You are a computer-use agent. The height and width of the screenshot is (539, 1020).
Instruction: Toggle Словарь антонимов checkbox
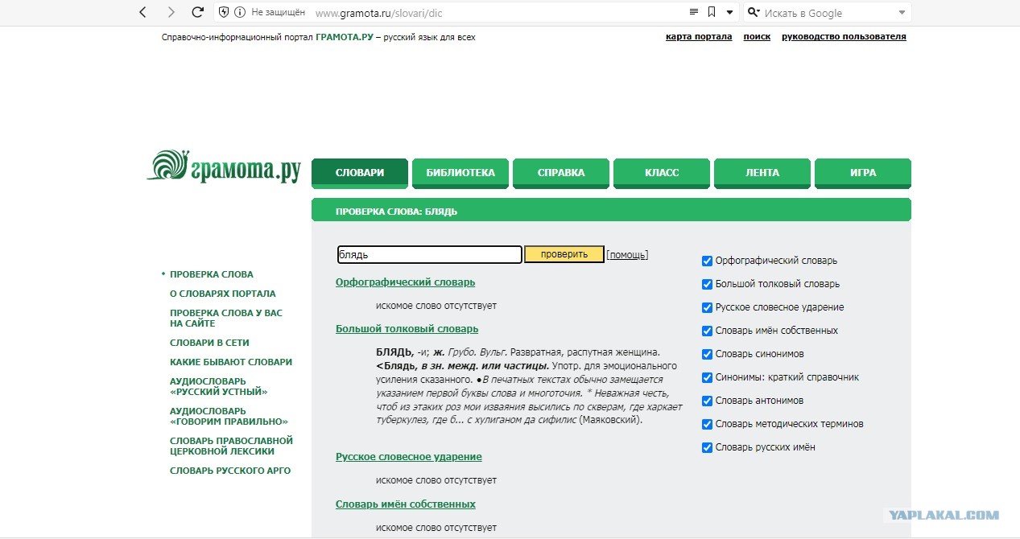click(x=707, y=401)
